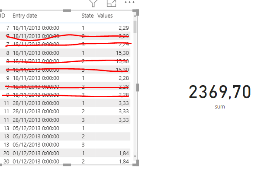
Task: Click value 3,33 in ID 11 state 1 row
Action: [124, 103]
